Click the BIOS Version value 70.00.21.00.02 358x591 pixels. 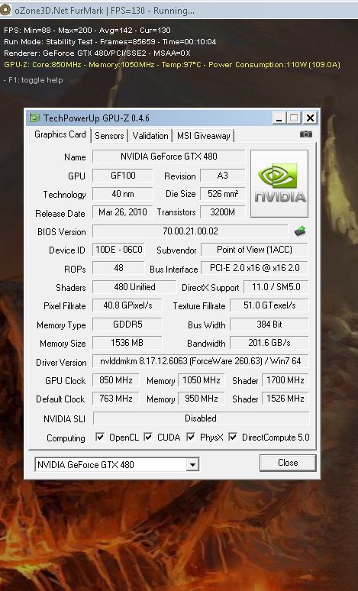(x=190, y=231)
